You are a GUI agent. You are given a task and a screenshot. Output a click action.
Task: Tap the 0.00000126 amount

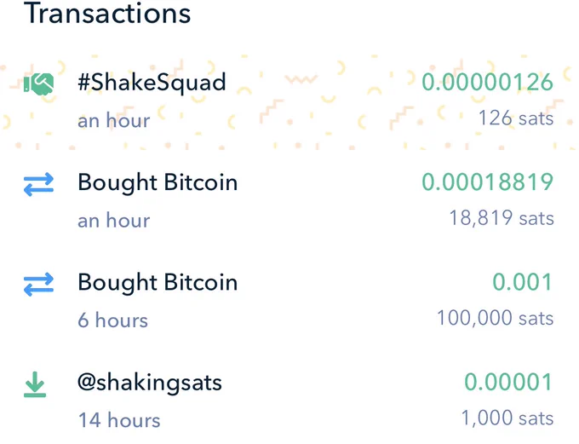click(x=487, y=82)
